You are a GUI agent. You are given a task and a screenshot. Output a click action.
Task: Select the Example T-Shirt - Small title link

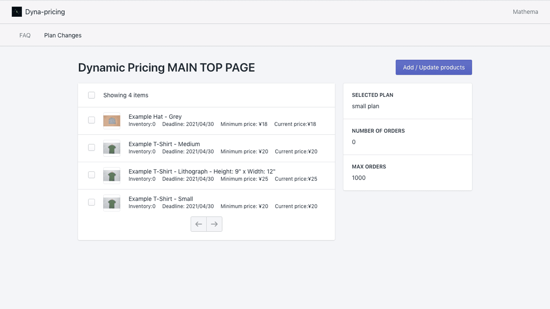tap(161, 199)
